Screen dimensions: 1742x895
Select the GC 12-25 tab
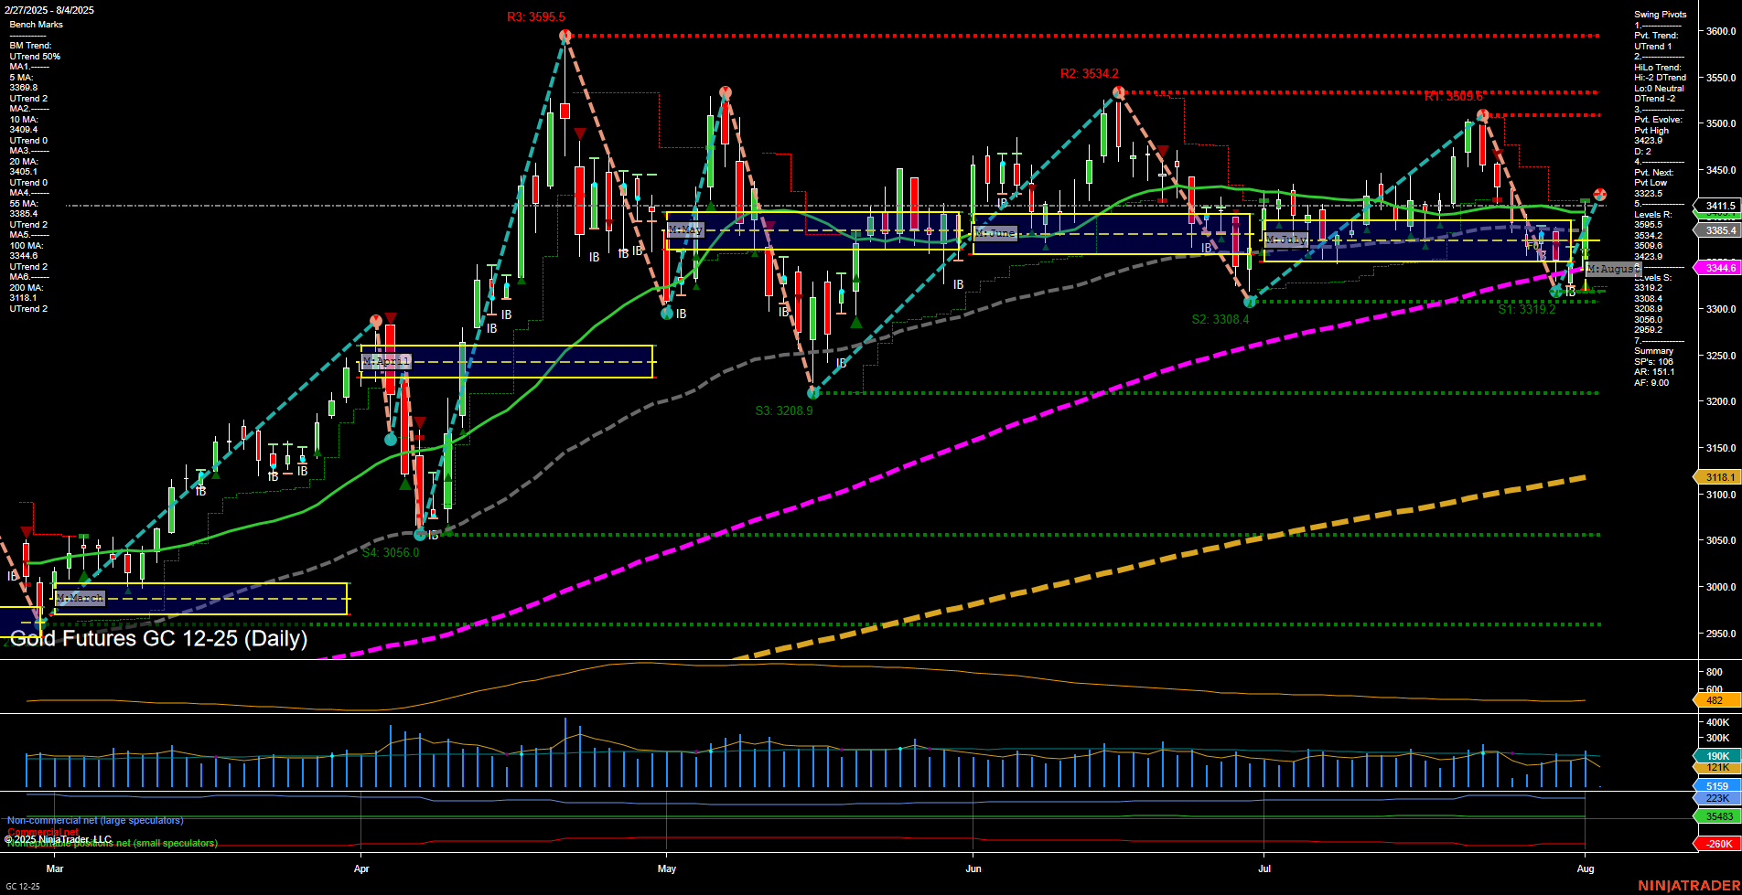point(23,887)
